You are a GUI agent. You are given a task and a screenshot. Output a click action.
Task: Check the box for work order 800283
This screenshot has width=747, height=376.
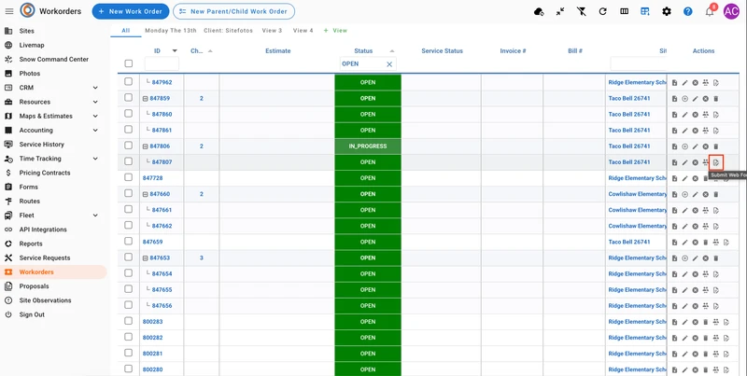point(129,321)
